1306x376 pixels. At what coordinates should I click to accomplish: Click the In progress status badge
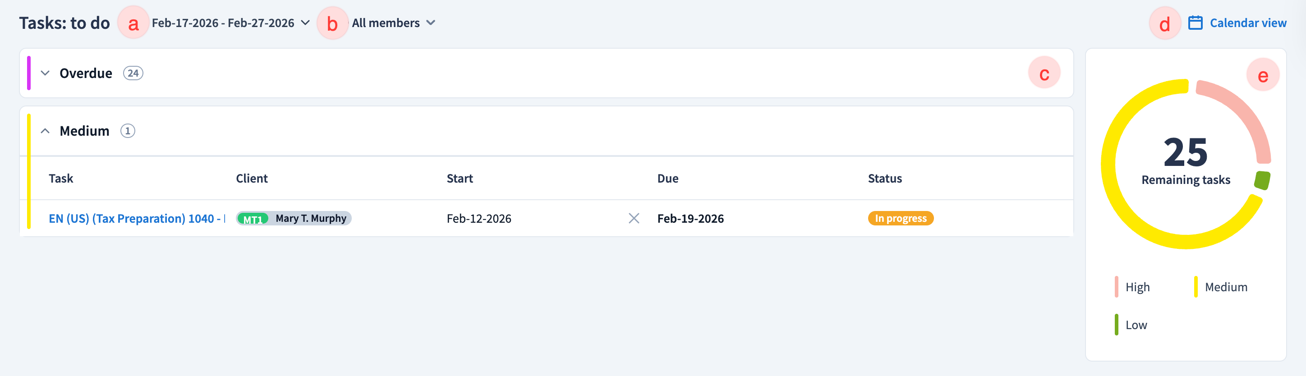click(901, 218)
